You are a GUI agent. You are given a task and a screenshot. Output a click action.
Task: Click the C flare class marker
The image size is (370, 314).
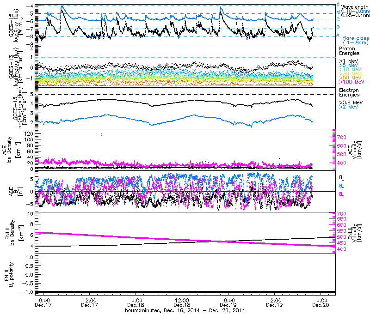coord(338,19)
